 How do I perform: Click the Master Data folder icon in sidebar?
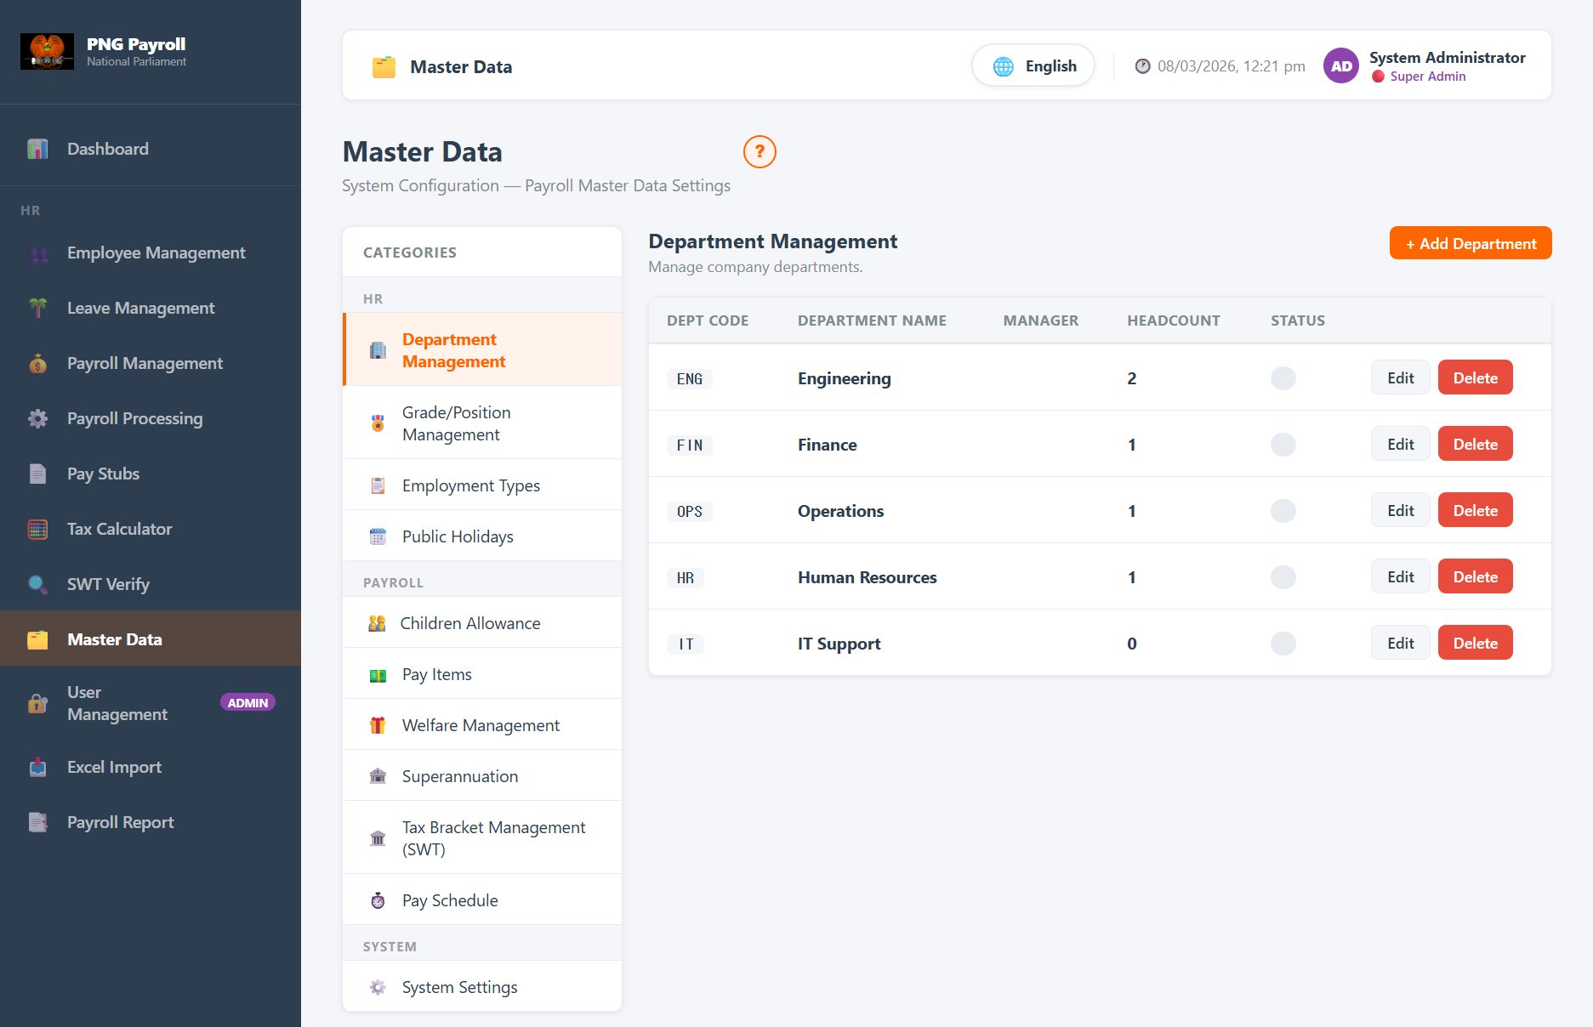click(37, 639)
